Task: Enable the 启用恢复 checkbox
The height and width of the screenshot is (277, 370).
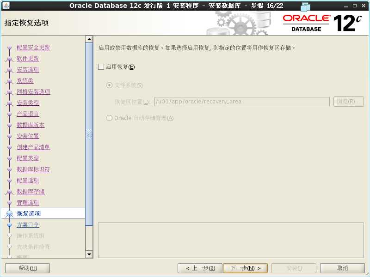Action: click(x=101, y=66)
